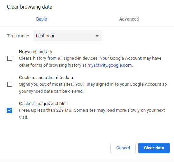174x162 pixels.
Task: Click the Clear data button
Action: (x=154, y=148)
